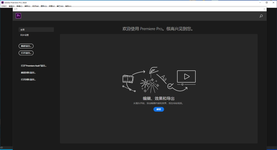Click the 打开项目... button

tap(26, 53)
